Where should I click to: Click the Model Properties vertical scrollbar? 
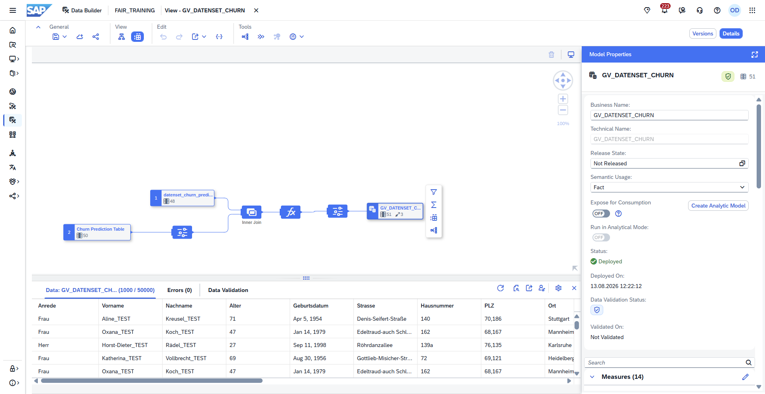759,145
